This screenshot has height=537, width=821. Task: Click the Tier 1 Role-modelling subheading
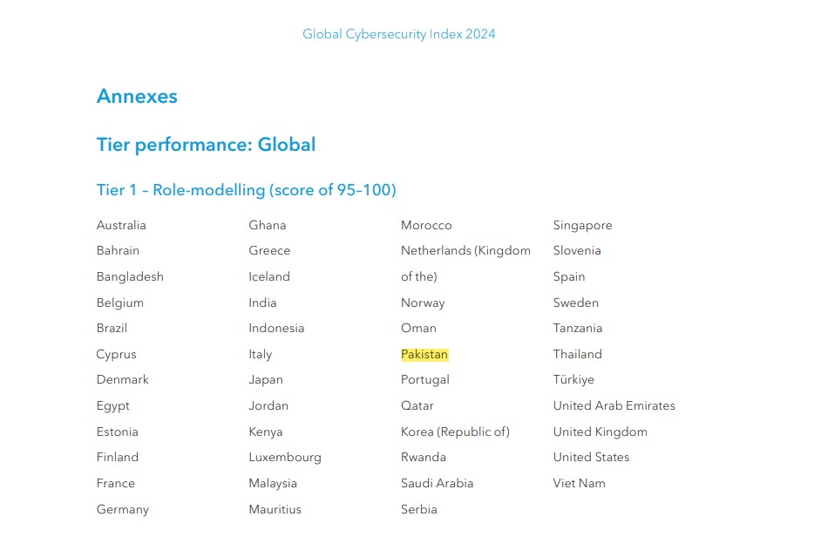point(246,190)
